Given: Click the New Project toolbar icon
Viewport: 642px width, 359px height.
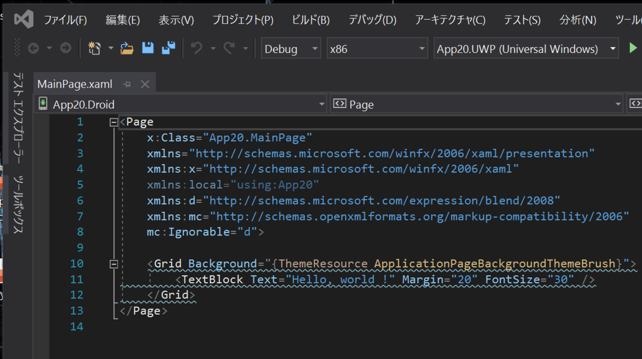Looking at the screenshot, I should (x=94, y=49).
